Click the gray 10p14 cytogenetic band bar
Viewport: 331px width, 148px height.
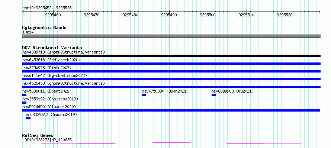[171, 36]
